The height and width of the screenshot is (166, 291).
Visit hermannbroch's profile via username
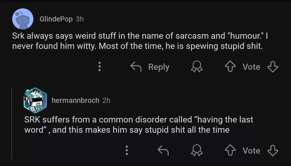75,100
